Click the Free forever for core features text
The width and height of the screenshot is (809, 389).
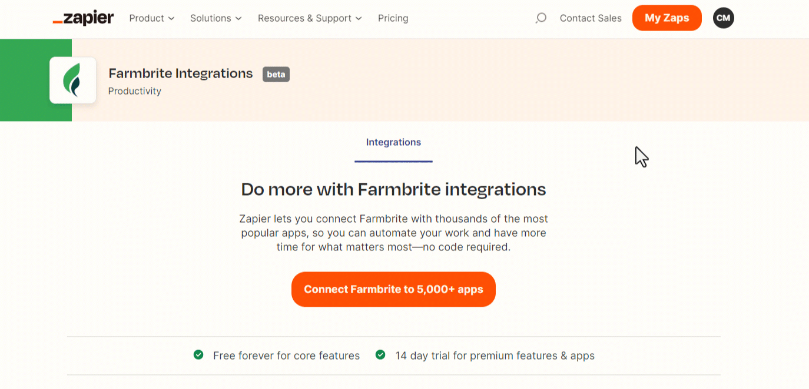point(286,356)
